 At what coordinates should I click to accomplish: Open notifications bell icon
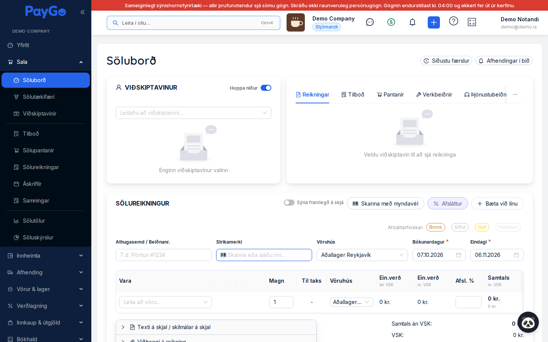coord(413,22)
